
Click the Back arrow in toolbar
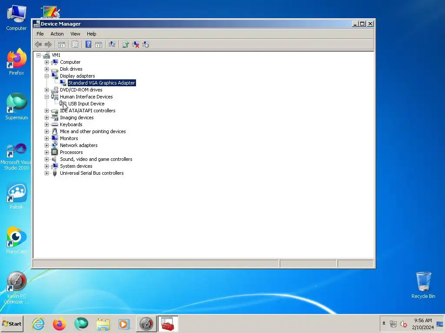[x=38, y=45]
